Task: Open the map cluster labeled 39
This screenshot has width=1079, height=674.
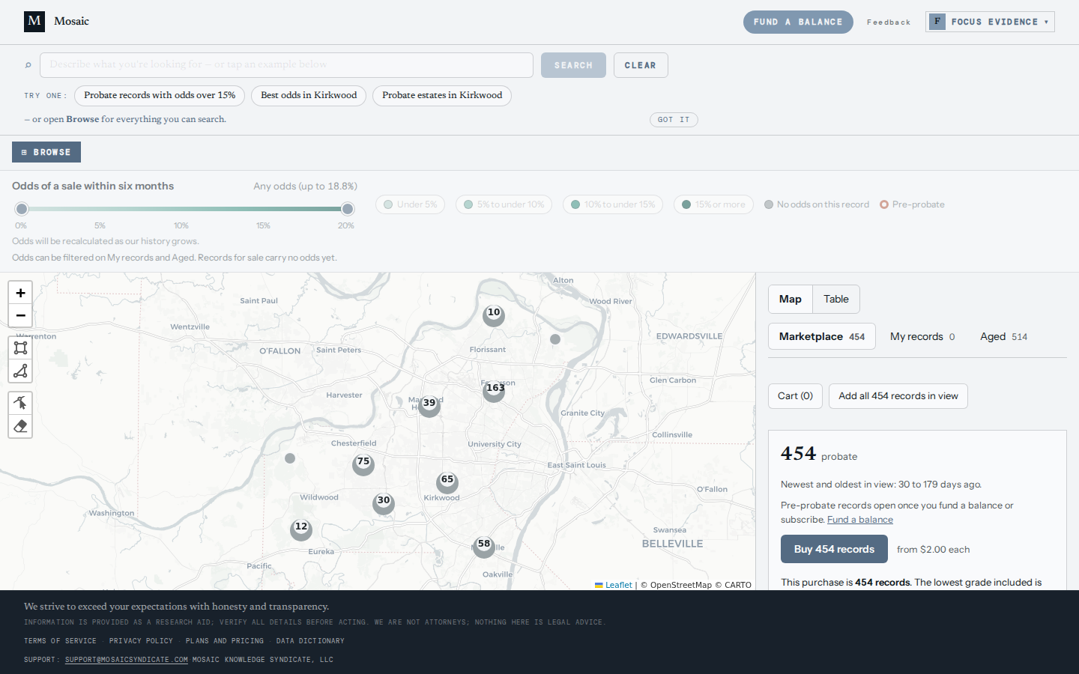Action: click(429, 405)
